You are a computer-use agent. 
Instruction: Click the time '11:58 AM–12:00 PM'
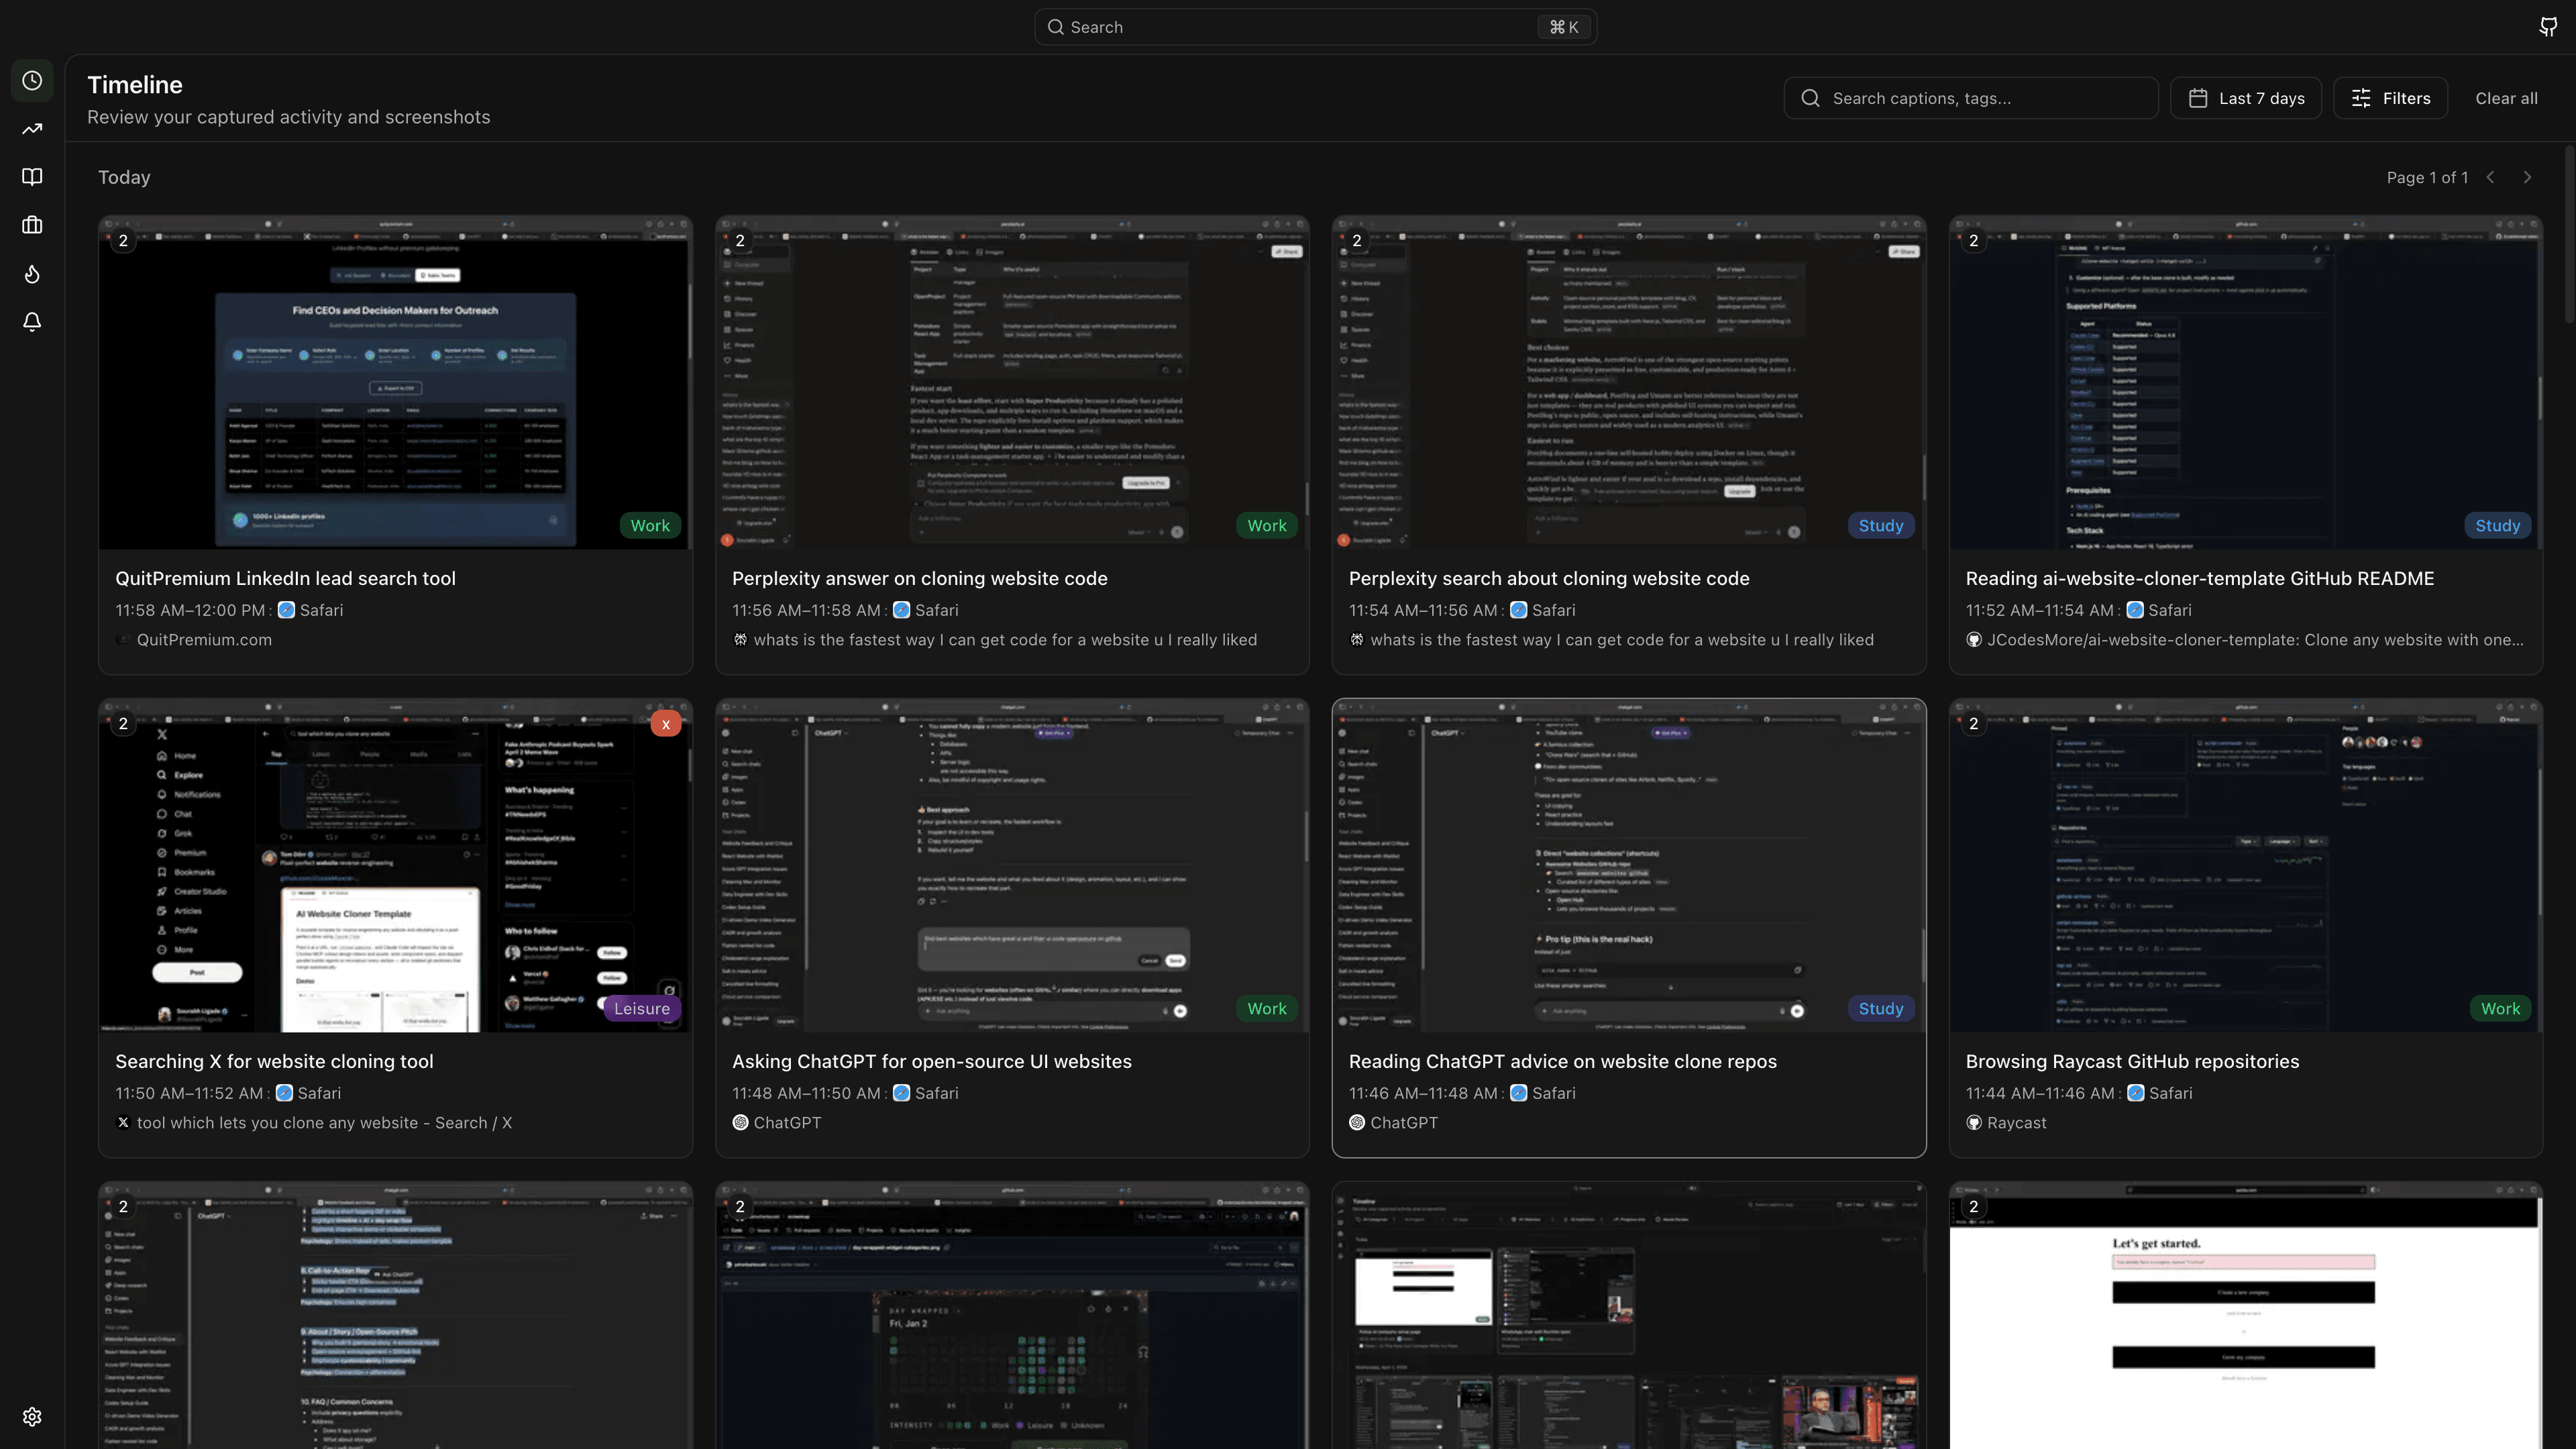pos(190,610)
